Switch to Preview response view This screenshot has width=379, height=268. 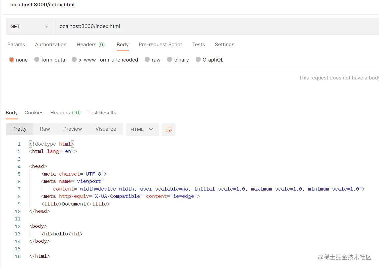[x=73, y=129]
